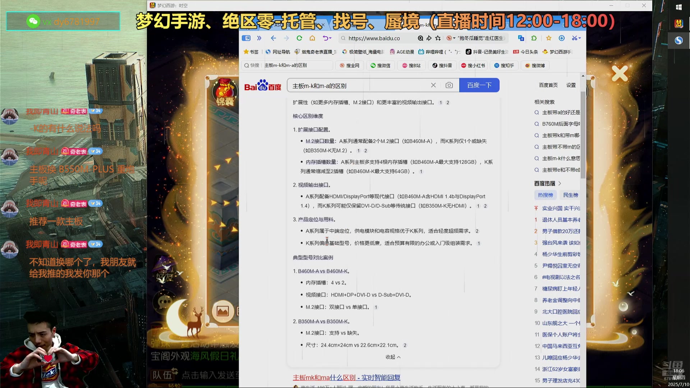Screen dimensions: 690x388
Task: Open related search B760M后面字母
Action: click(561, 124)
